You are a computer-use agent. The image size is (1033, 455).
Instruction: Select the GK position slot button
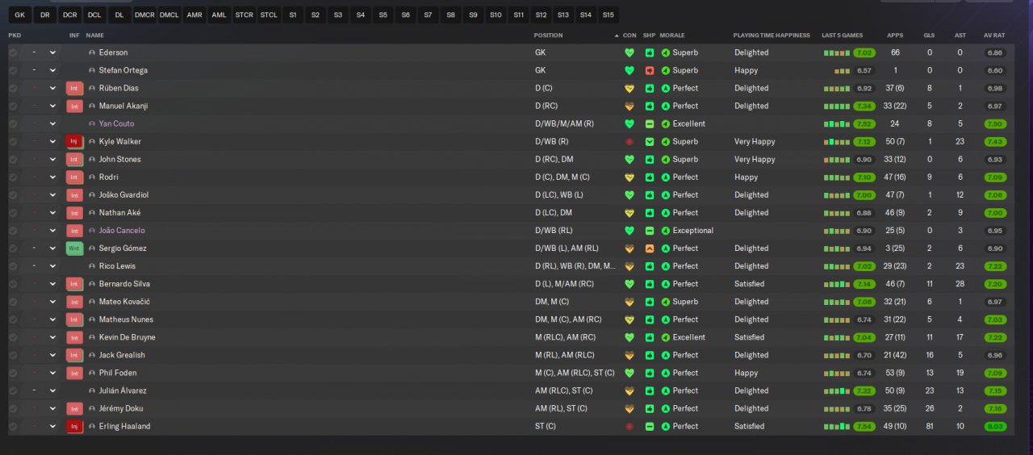click(20, 15)
